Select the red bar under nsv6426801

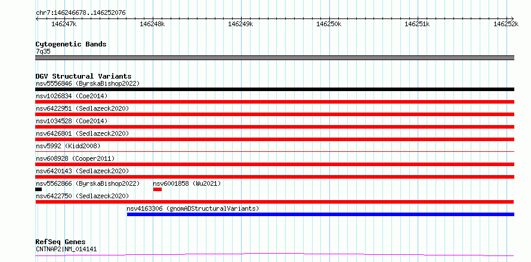pos(274,139)
